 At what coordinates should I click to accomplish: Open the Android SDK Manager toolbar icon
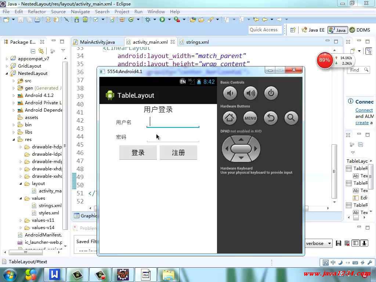coord(77,20)
